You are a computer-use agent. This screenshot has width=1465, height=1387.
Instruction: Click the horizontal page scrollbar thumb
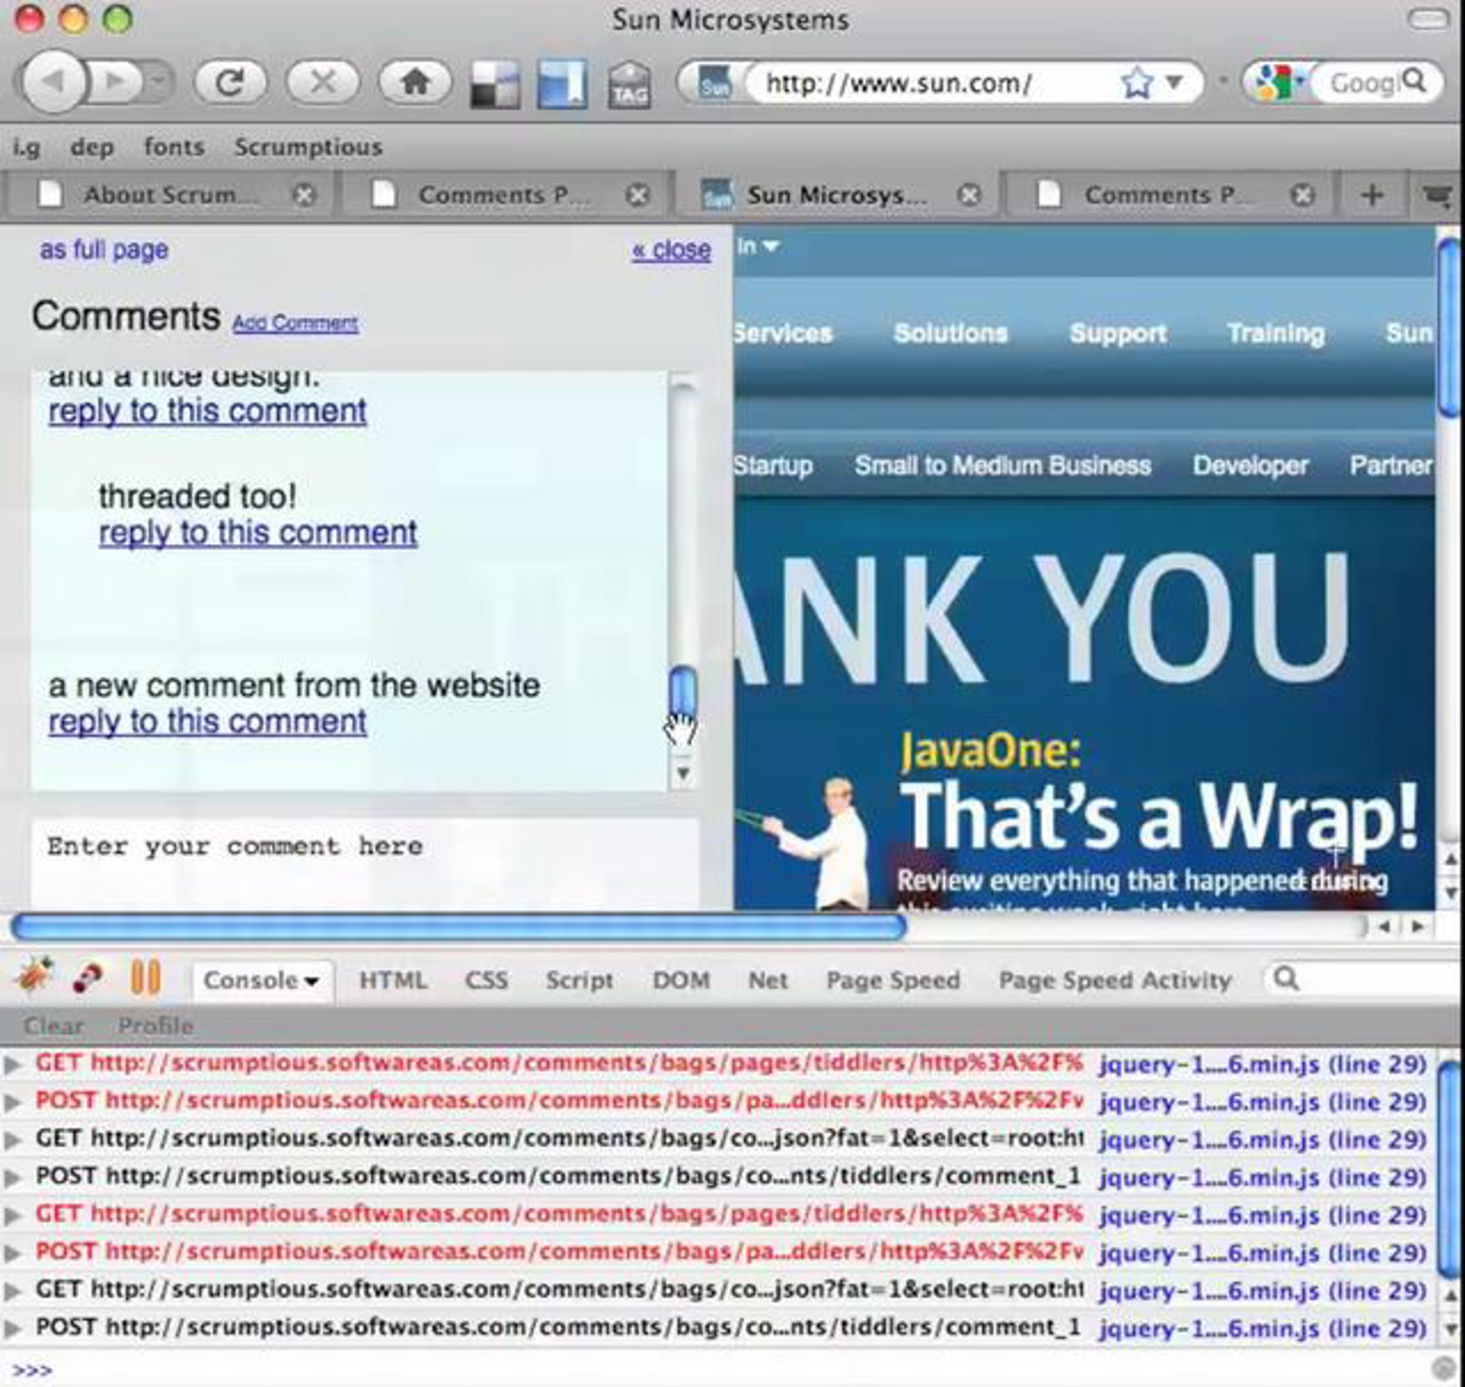click(x=458, y=926)
